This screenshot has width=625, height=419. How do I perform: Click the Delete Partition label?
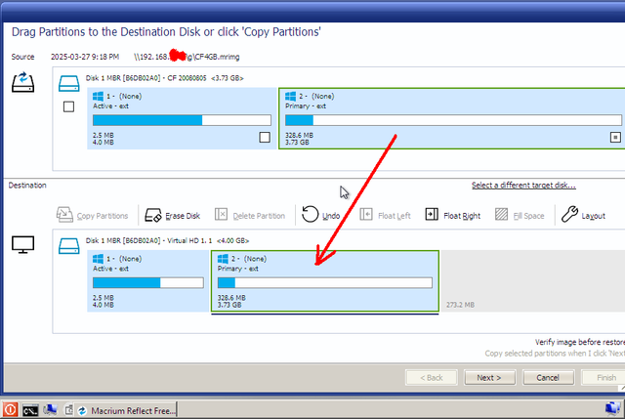tap(259, 216)
